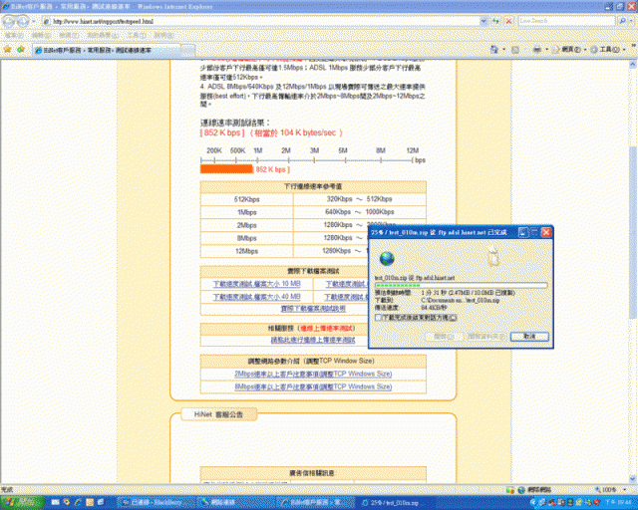Open the Tools (工具) command bar dropdown
Viewport: 638px width, 510px height.
click(608, 50)
